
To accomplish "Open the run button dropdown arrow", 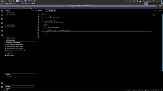I will 157,11.
